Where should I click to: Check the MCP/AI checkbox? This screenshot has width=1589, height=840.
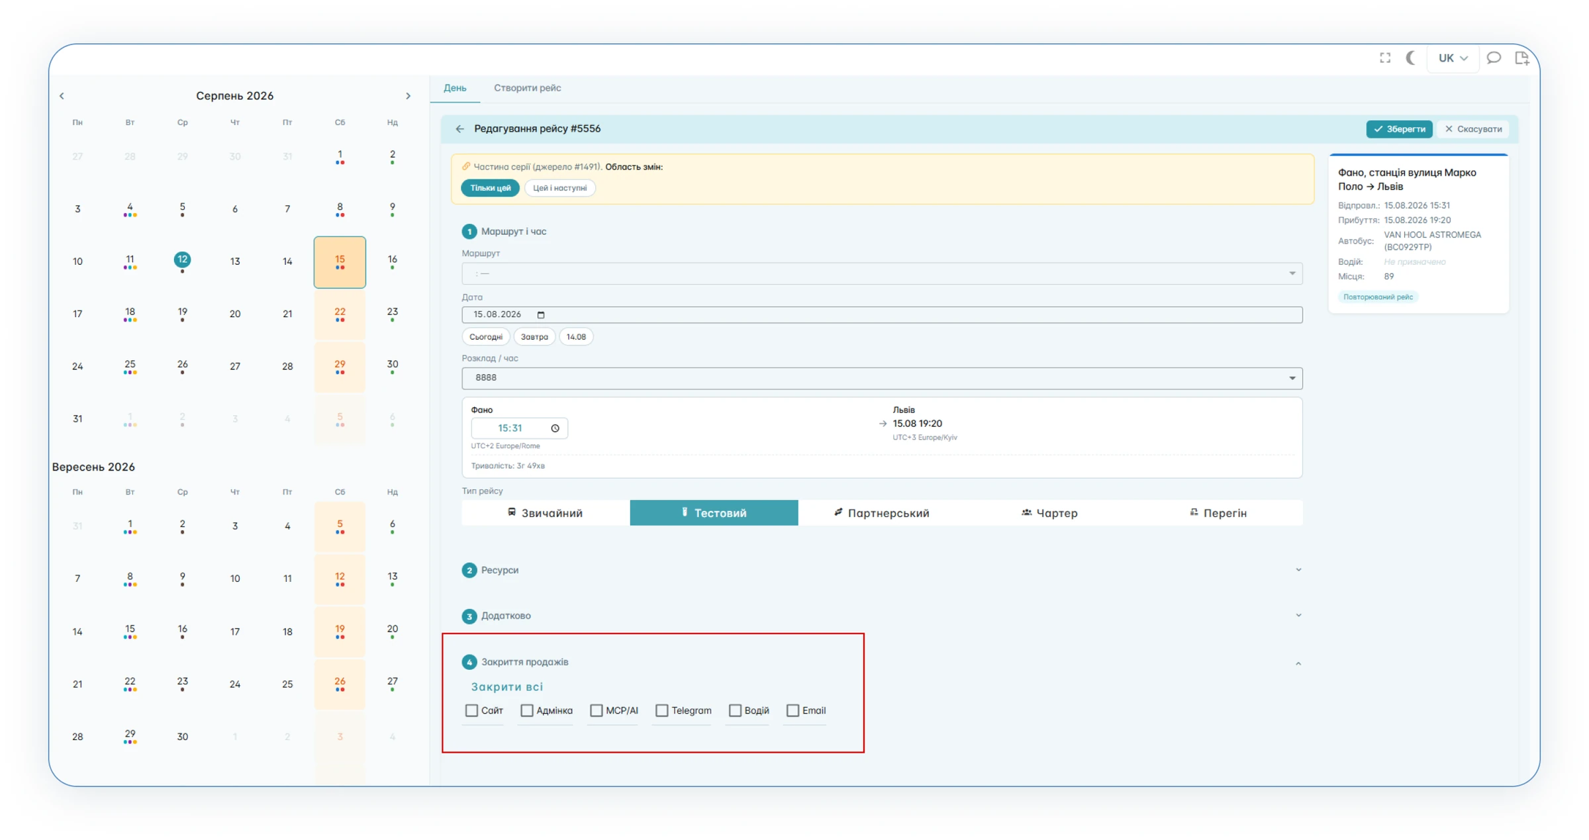click(597, 710)
